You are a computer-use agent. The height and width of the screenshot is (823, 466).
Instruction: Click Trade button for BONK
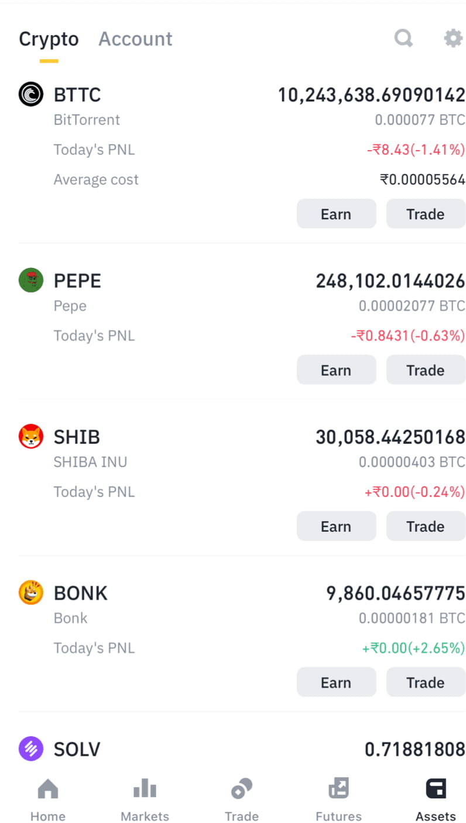[426, 682]
